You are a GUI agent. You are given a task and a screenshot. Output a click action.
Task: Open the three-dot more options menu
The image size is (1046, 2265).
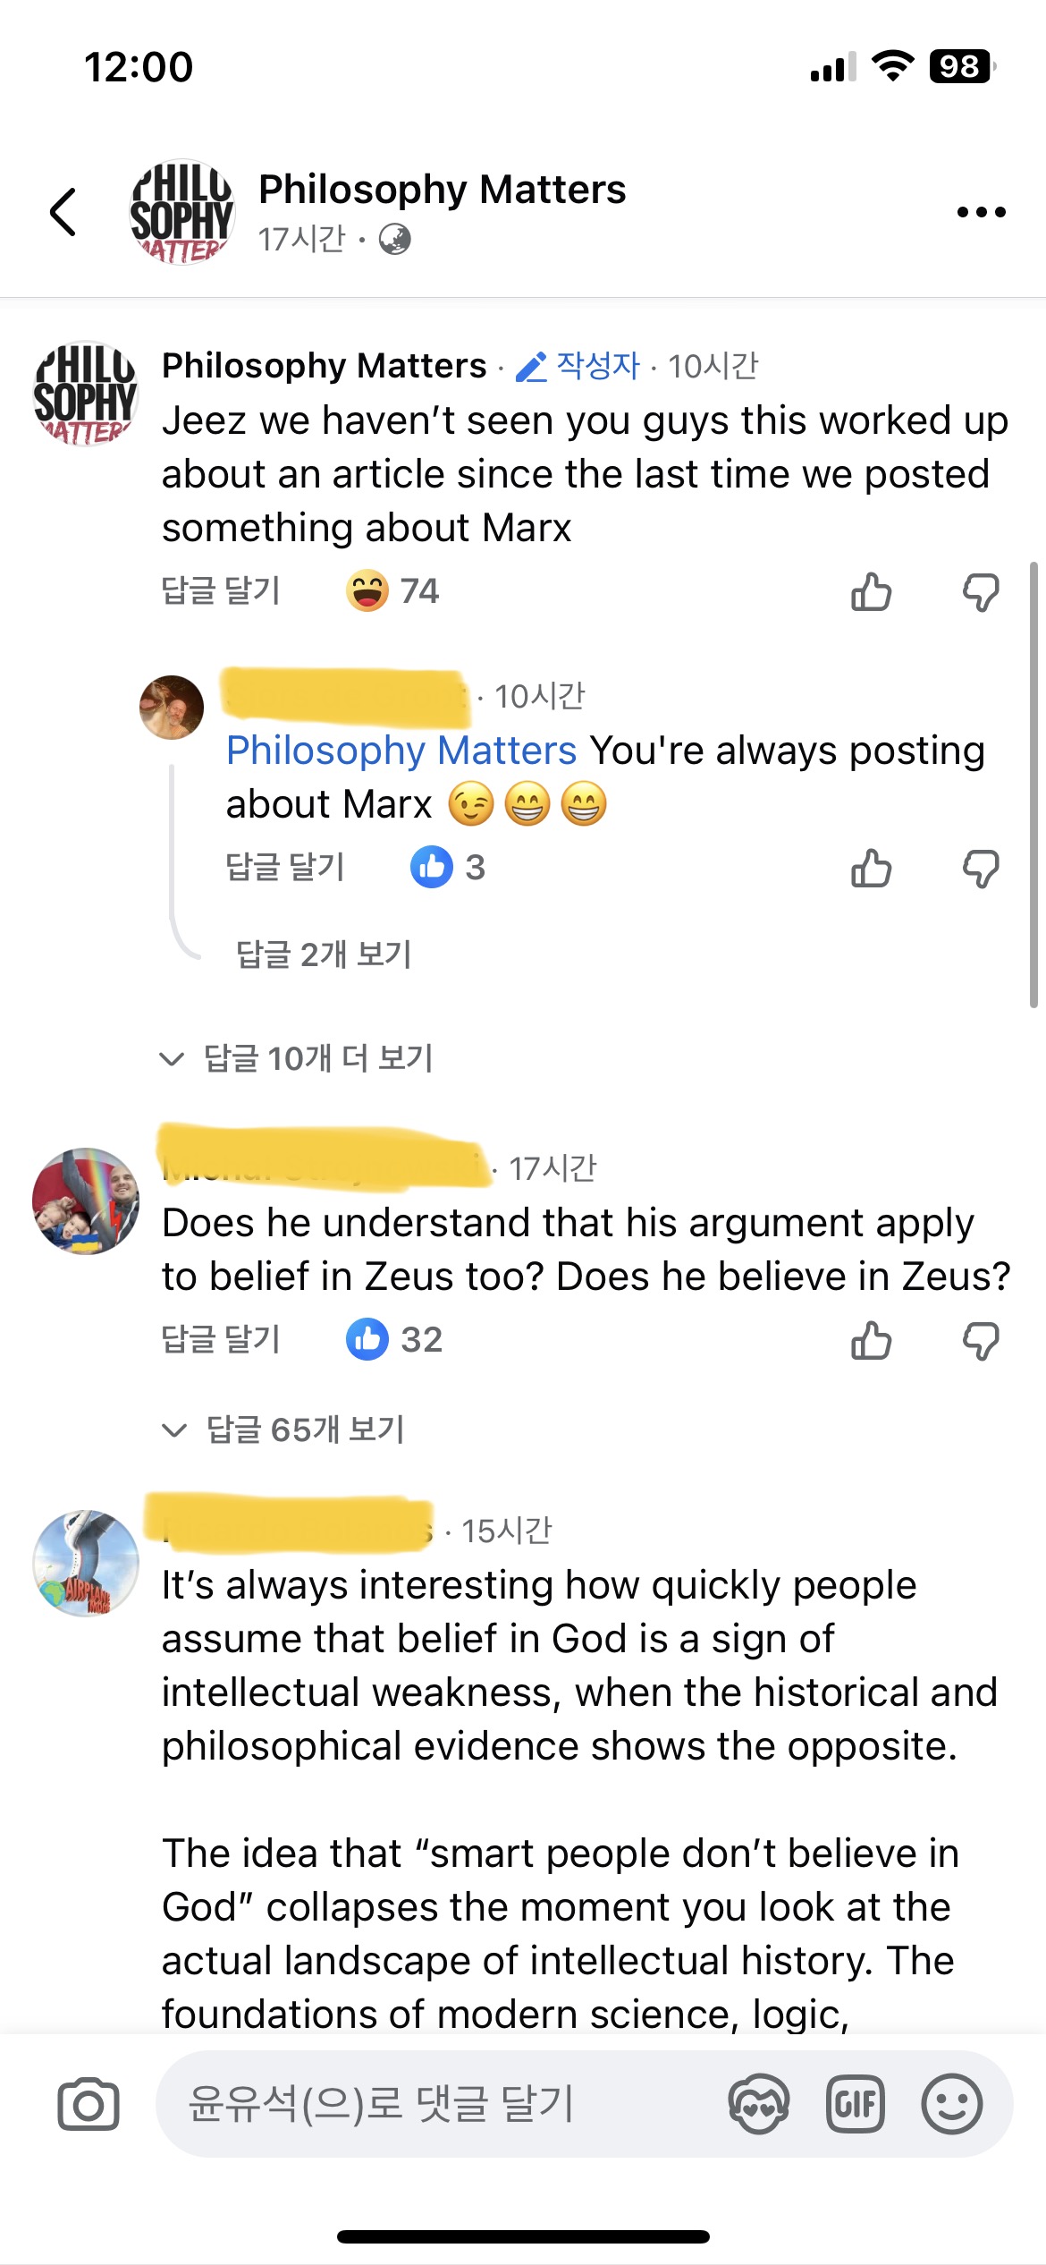(x=981, y=213)
